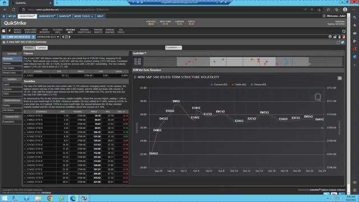Open the Expirations dropdown above QuikDNA

click(x=173, y=48)
